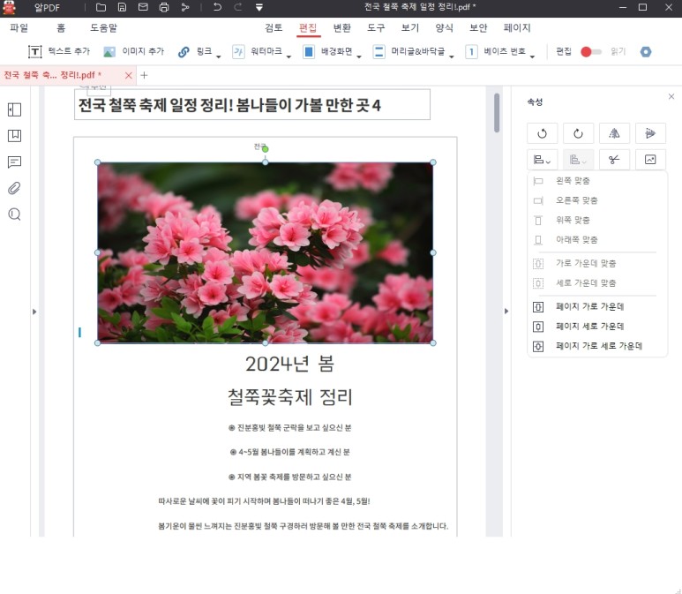Click the crop scissors icon in 속성

(x=614, y=160)
